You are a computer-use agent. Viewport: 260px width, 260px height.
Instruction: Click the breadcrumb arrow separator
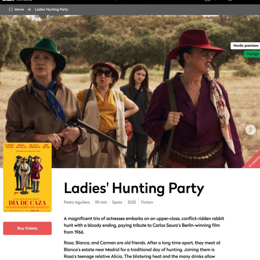29,9
